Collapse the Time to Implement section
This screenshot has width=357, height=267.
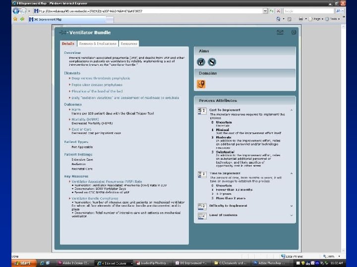coord(292,174)
